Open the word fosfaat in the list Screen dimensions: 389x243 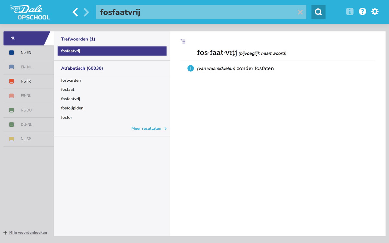(68, 89)
